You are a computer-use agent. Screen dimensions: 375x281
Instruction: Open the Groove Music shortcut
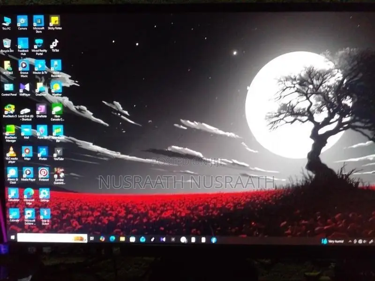(24, 68)
